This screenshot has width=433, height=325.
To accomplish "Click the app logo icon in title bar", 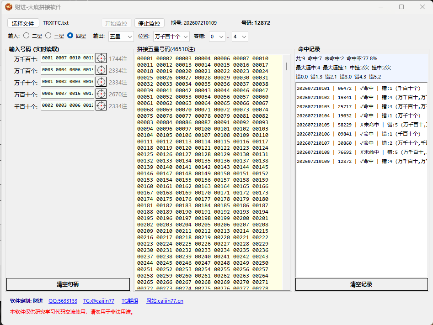I will click(9, 7).
